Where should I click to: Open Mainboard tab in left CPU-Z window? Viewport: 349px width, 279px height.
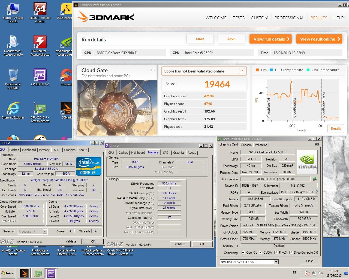click(29, 150)
